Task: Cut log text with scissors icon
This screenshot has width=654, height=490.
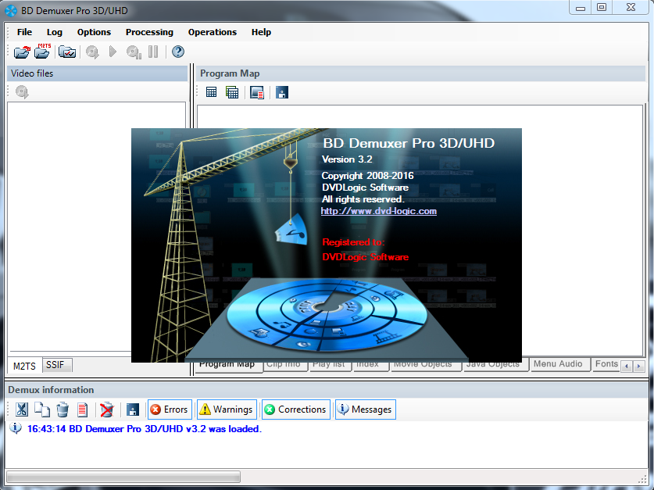Action: click(x=22, y=410)
